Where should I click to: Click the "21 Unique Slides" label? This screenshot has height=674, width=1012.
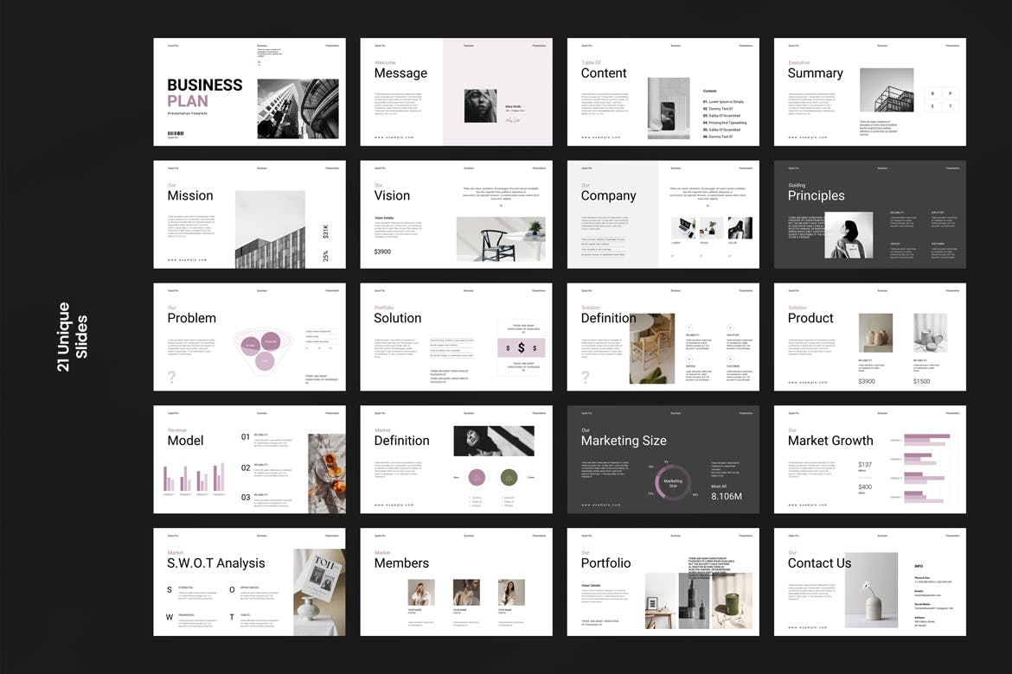[x=72, y=337]
